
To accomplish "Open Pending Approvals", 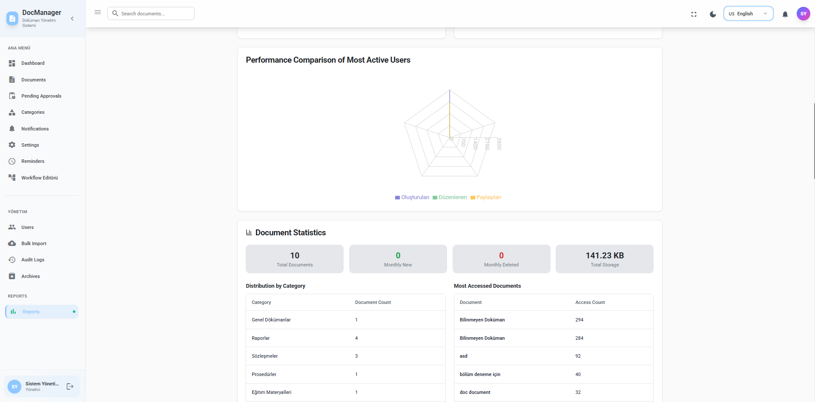I will (x=41, y=96).
